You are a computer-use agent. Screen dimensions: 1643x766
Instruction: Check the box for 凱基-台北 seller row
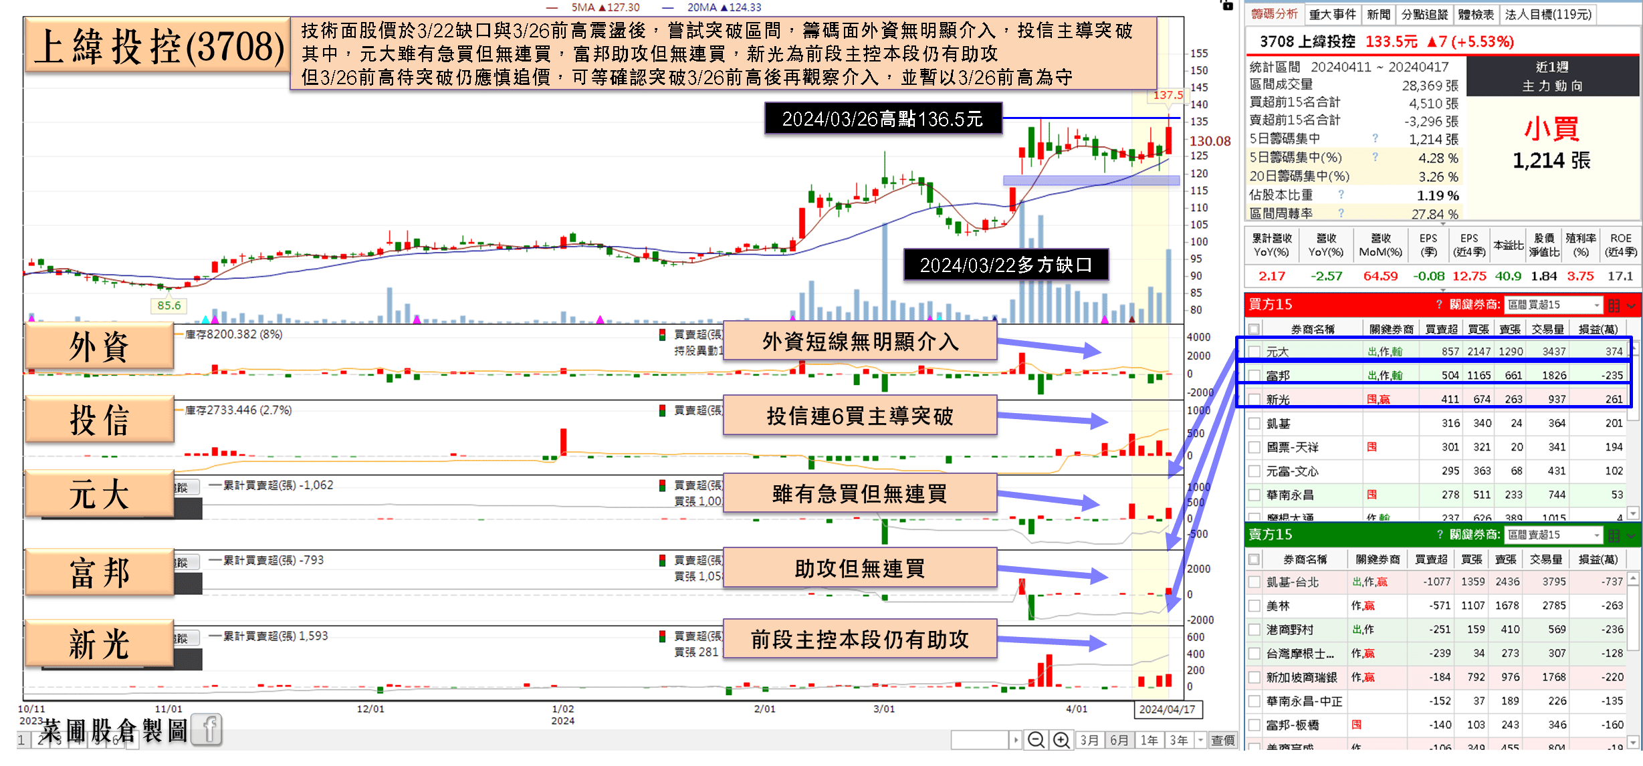pyautogui.click(x=1254, y=582)
